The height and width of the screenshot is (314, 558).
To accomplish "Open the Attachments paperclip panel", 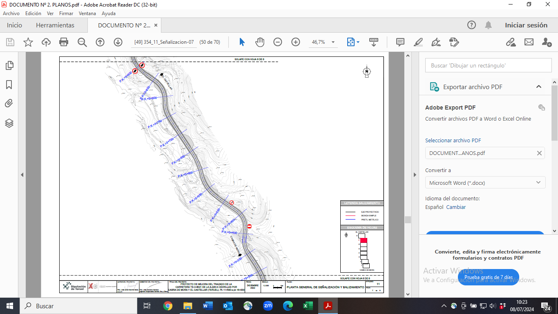I will 9,103.
